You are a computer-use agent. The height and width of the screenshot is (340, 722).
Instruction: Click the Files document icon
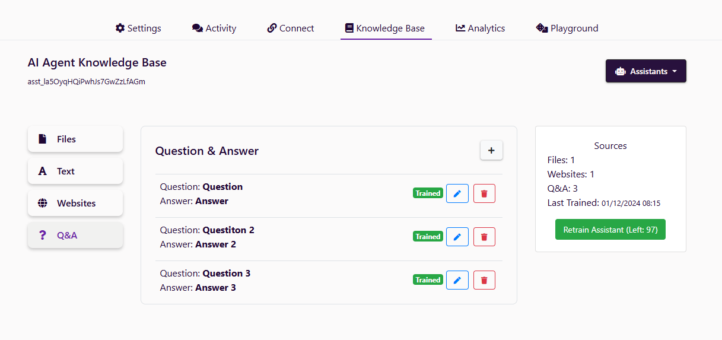pos(43,139)
